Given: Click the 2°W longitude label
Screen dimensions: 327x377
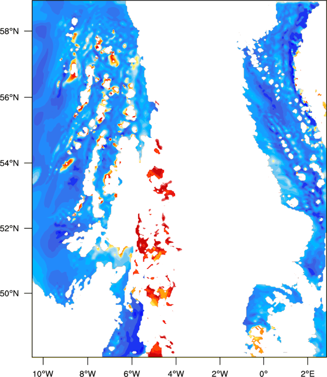Looking at the screenshot, I should pyautogui.click(x=220, y=373).
